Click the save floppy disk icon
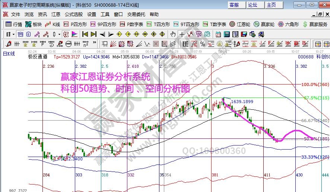Viewport: 330px width, 192px height. point(244,34)
